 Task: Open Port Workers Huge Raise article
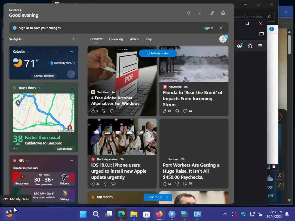point(191,171)
